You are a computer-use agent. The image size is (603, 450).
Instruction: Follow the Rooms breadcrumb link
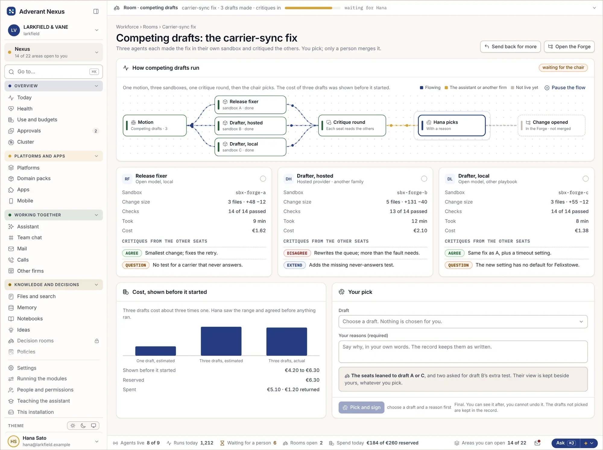(150, 27)
